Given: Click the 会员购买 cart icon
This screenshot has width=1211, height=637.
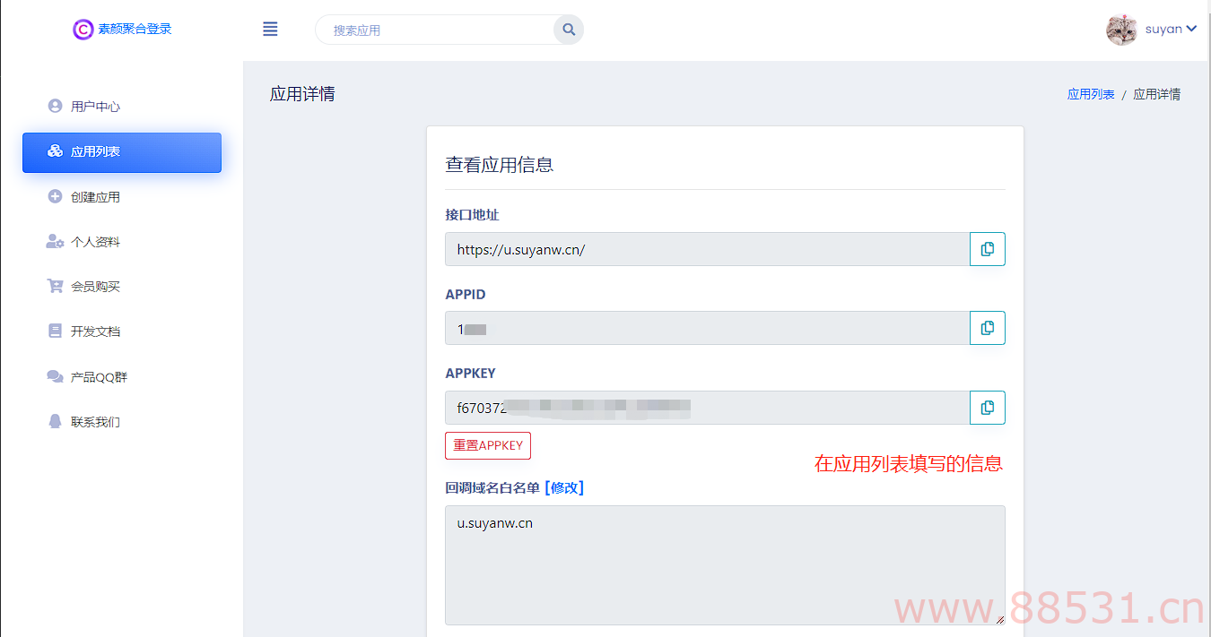Looking at the screenshot, I should [x=55, y=287].
